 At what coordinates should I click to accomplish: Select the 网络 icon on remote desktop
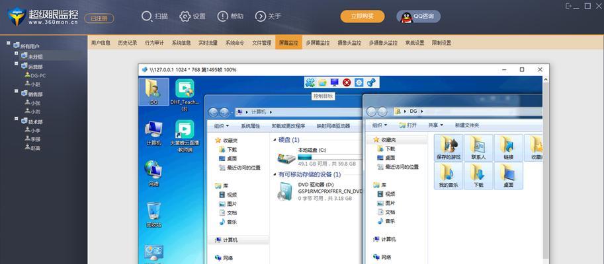pyautogui.click(x=153, y=174)
